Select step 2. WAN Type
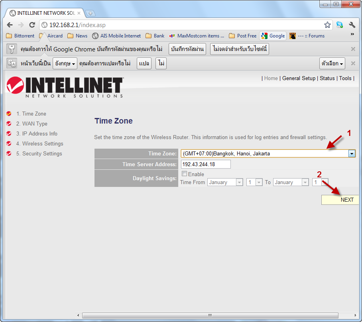The height and width of the screenshot is (322, 362). [x=31, y=124]
